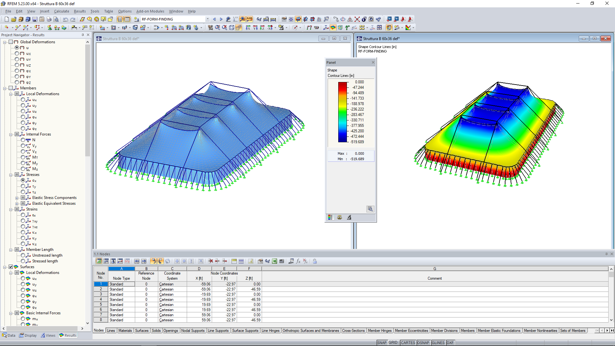Select the N internal force radio
This screenshot has width=615, height=346.
coord(23,140)
